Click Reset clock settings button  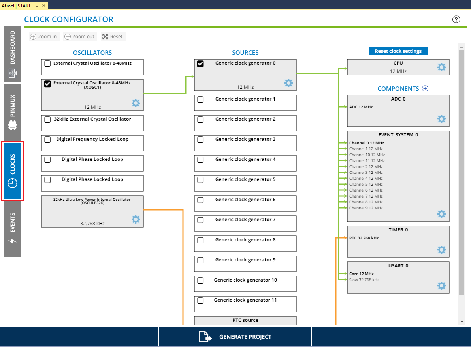398,51
